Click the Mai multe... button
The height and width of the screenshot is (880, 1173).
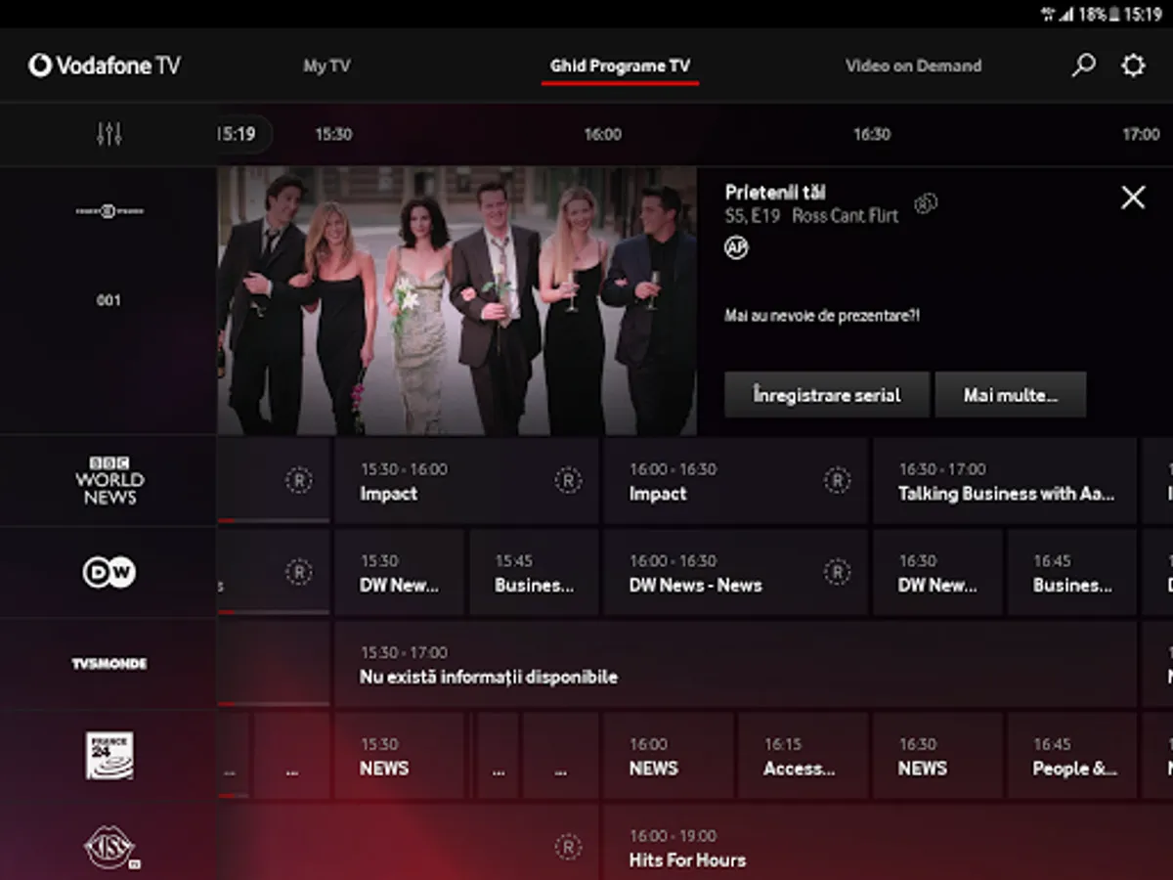[1011, 395]
